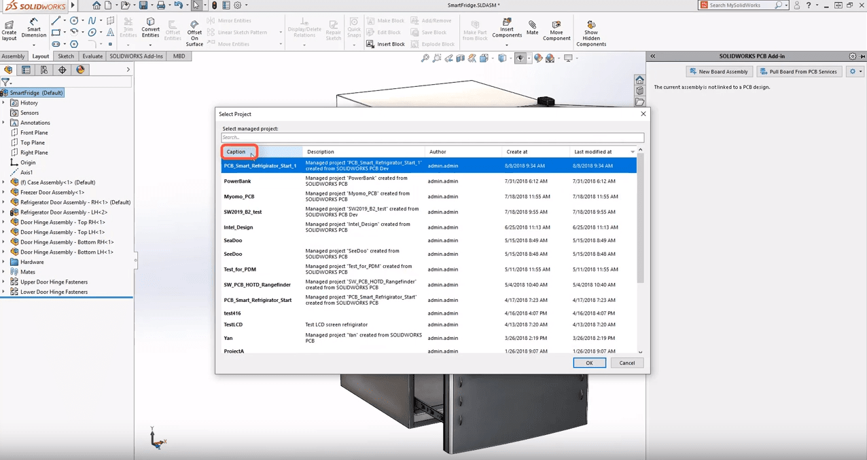
Task: Collapse the PCB Add-in panel with the double chevron
Action: (653, 56)
